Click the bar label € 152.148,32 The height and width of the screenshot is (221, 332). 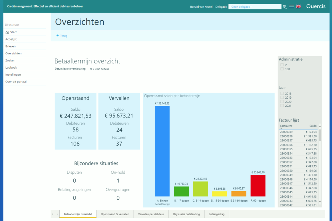coord(162,103)
